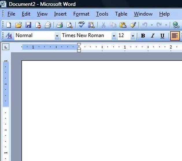Open the Format menu
The height and width of the screenshot is (161, 182).
point(81,14)
